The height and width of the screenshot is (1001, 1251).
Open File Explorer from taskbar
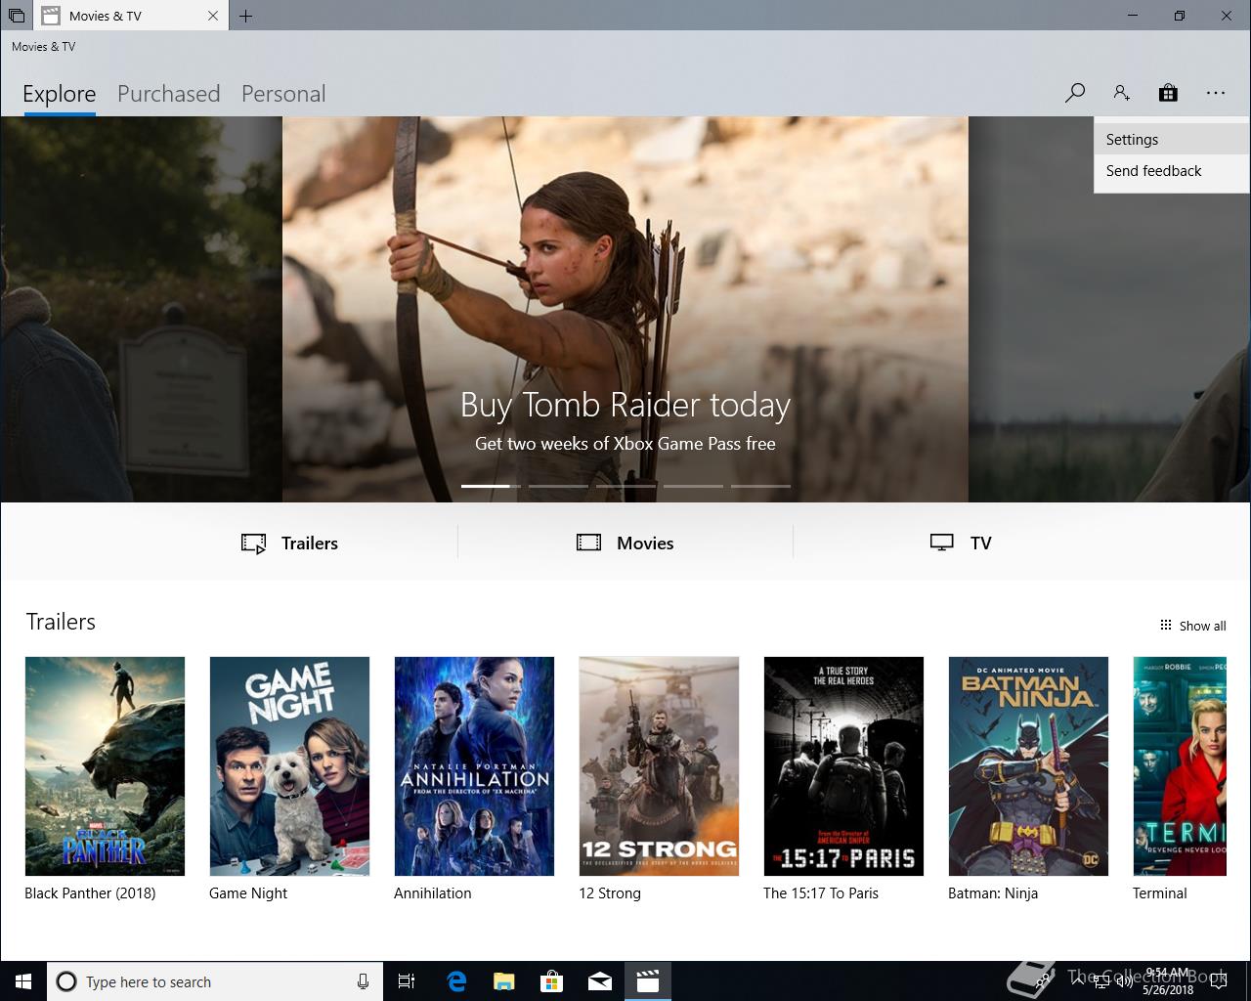pyautogui.click(x=504, y=981)
